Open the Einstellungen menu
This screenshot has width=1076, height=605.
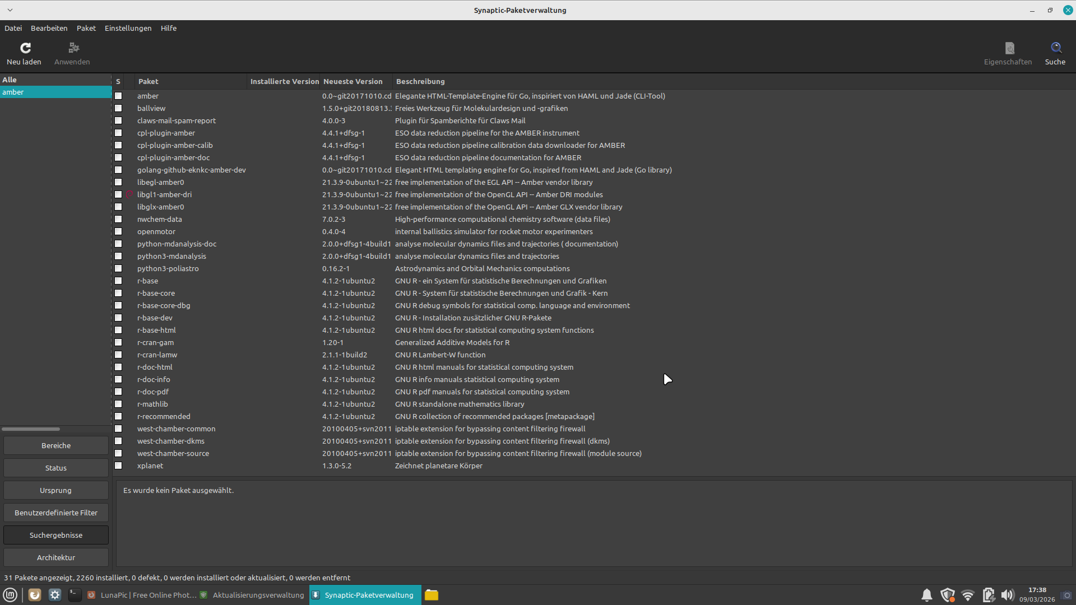(128, 28)
